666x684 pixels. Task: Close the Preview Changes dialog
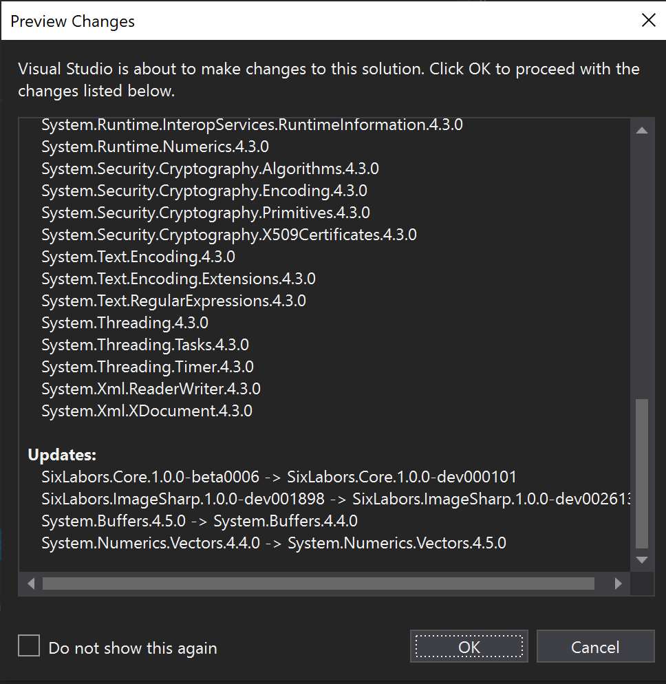coord(648,20)
